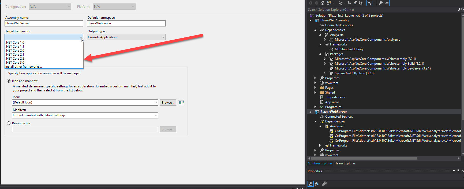This screenshot has width=464, height=189.
Task: Select Alphabetical sort in the Properties panel
Action: (317, 184)
